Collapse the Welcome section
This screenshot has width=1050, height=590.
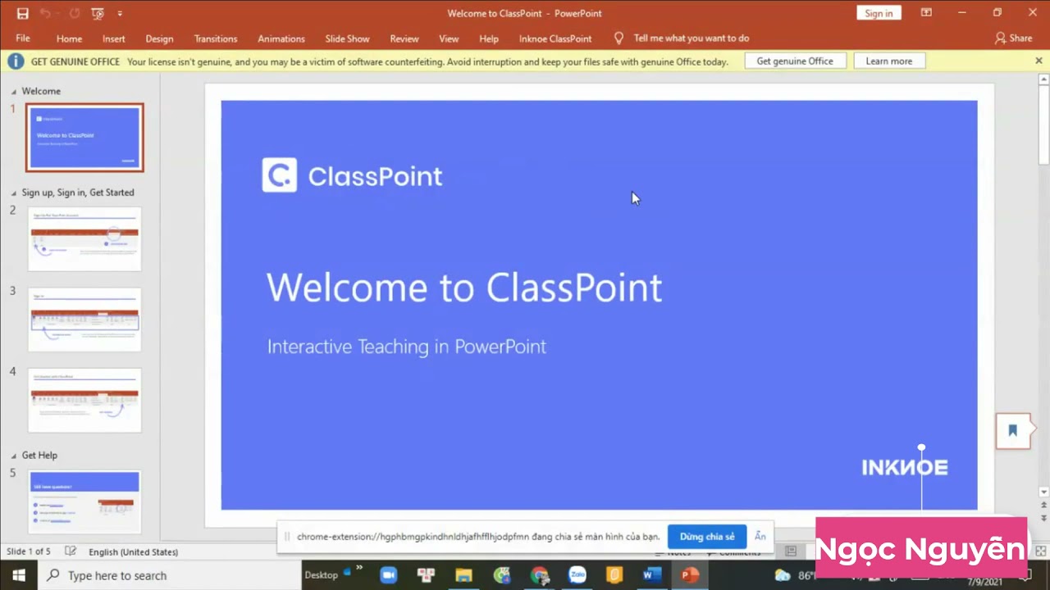13,92
